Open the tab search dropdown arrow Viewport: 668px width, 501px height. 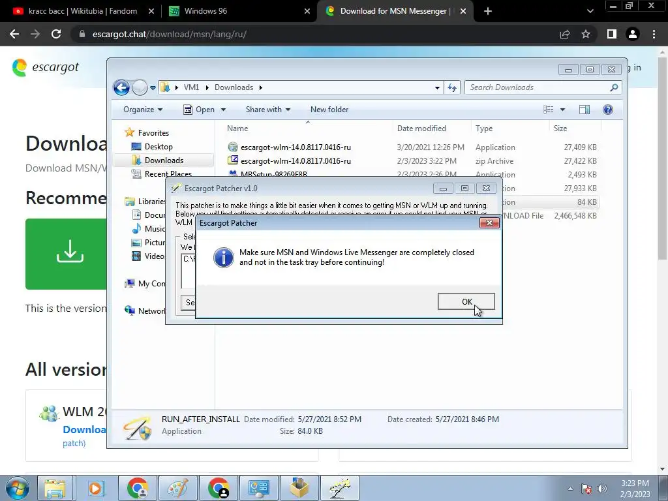590,12
